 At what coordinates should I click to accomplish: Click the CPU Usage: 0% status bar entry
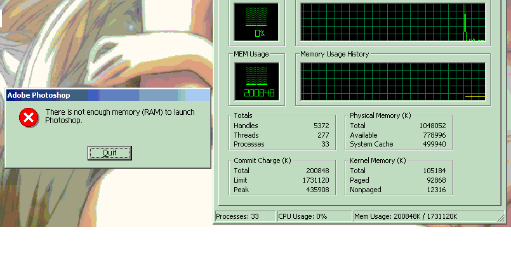pyautogui.click(x=314, y=216)
